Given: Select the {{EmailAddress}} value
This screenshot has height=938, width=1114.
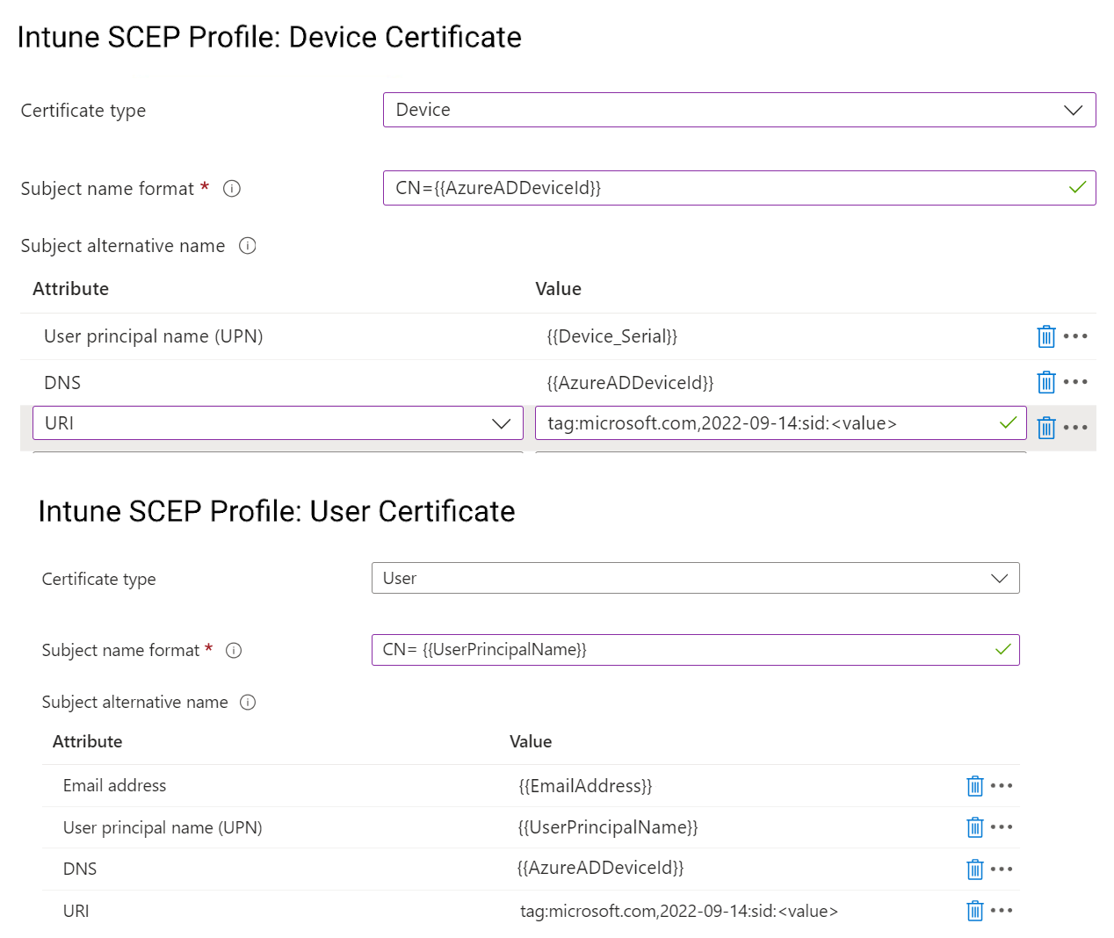Looking at the screenshot, I should point(585,786).
